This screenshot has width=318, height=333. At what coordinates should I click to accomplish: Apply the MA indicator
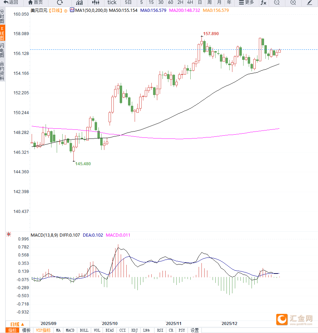pos(58,330)
